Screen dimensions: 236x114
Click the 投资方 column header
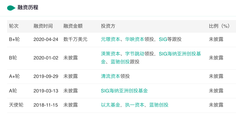pyautogui.click(x=108, y=26)
